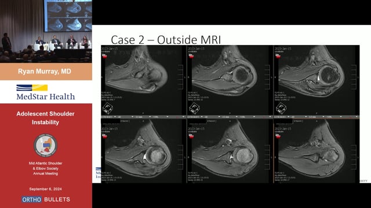
Task: Click the Ortho Bullets logo
Action: (x=46, y=199)
